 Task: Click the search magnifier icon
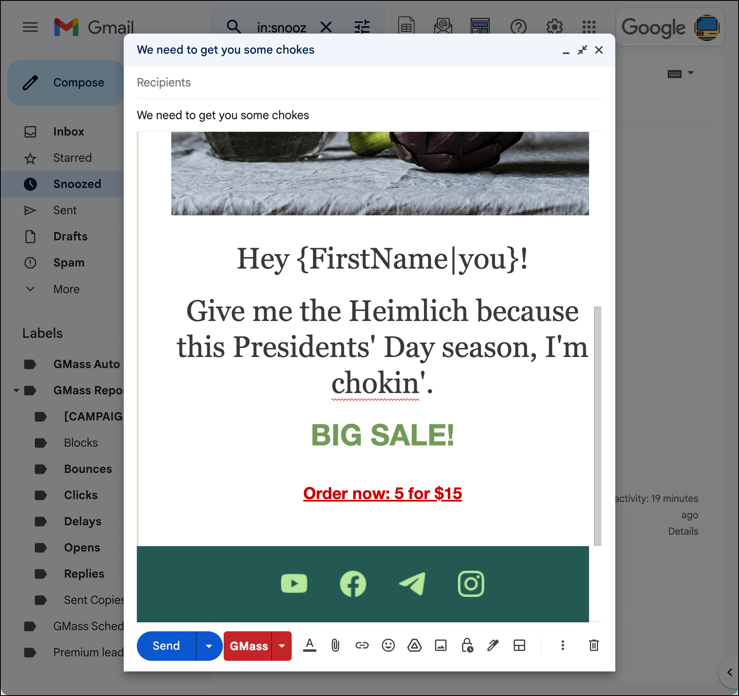[234, 27]
